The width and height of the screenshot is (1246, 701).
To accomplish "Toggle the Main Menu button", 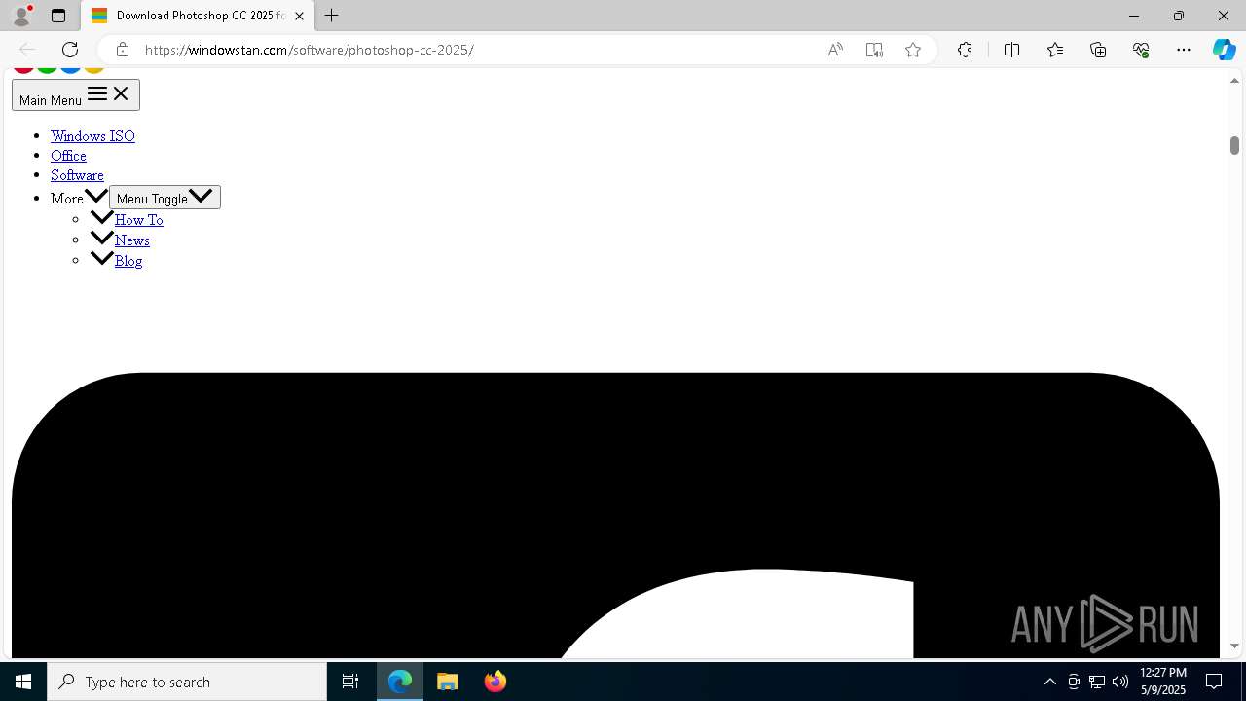I will [76, 95].
